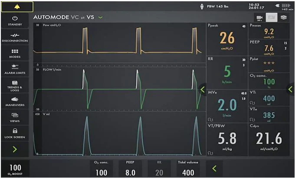Activate the O2 Boost 100 button
This screenshot has height=178, width=295.
point(16,169)
